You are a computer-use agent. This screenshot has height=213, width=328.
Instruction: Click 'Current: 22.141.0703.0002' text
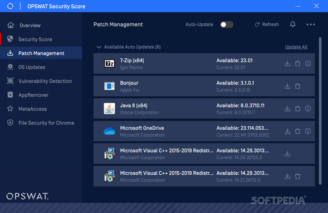point(243,135)
